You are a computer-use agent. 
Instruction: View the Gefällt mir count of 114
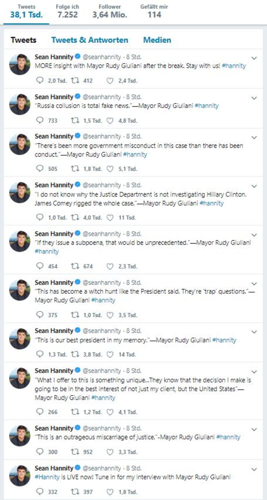click(x=154, y=11)
